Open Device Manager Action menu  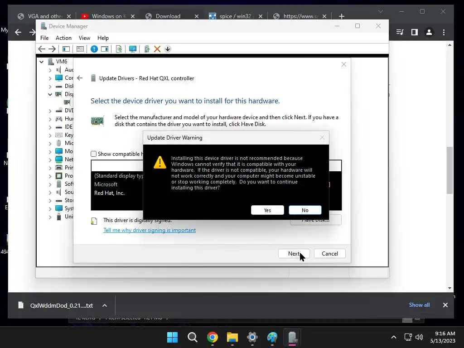(x=63, y=38)
